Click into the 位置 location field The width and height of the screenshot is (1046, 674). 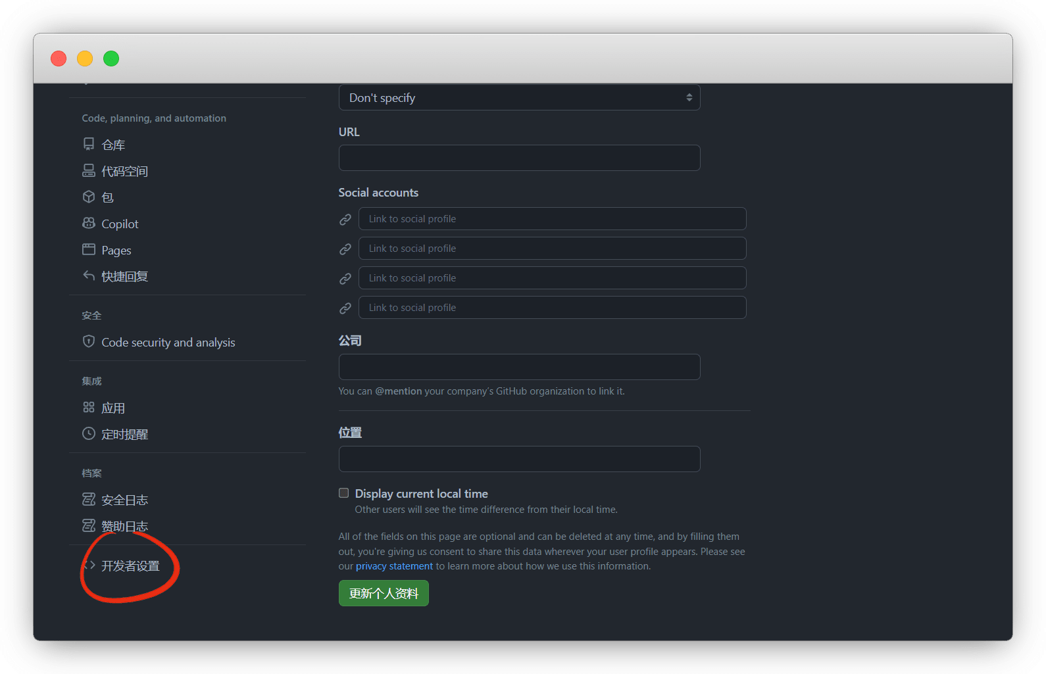coord(519,459)
